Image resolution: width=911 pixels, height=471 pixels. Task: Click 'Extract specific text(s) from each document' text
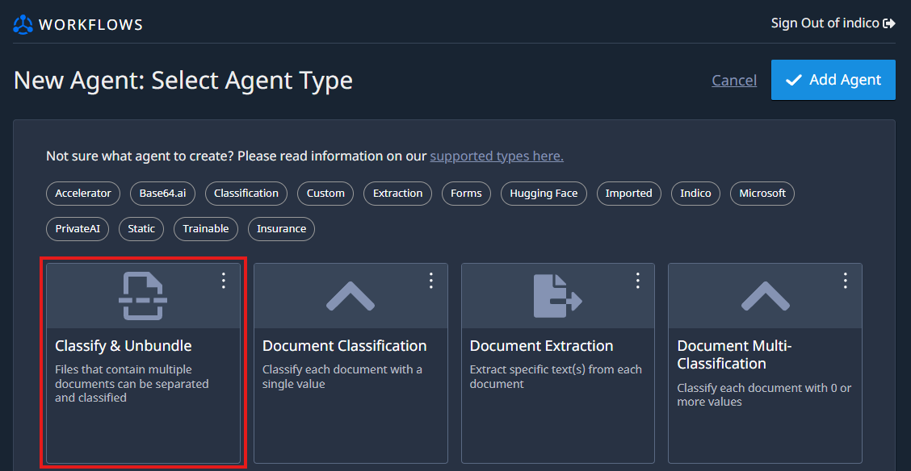click(556, 377)
